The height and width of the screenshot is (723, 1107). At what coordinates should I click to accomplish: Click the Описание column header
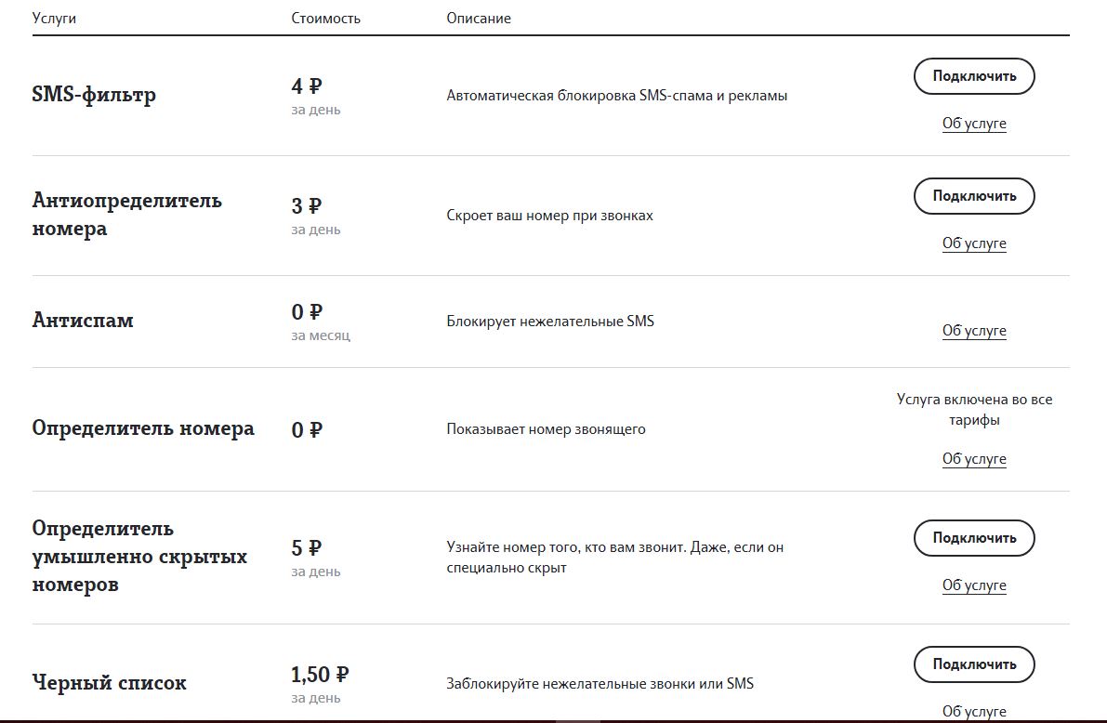[x=479, y=19]
